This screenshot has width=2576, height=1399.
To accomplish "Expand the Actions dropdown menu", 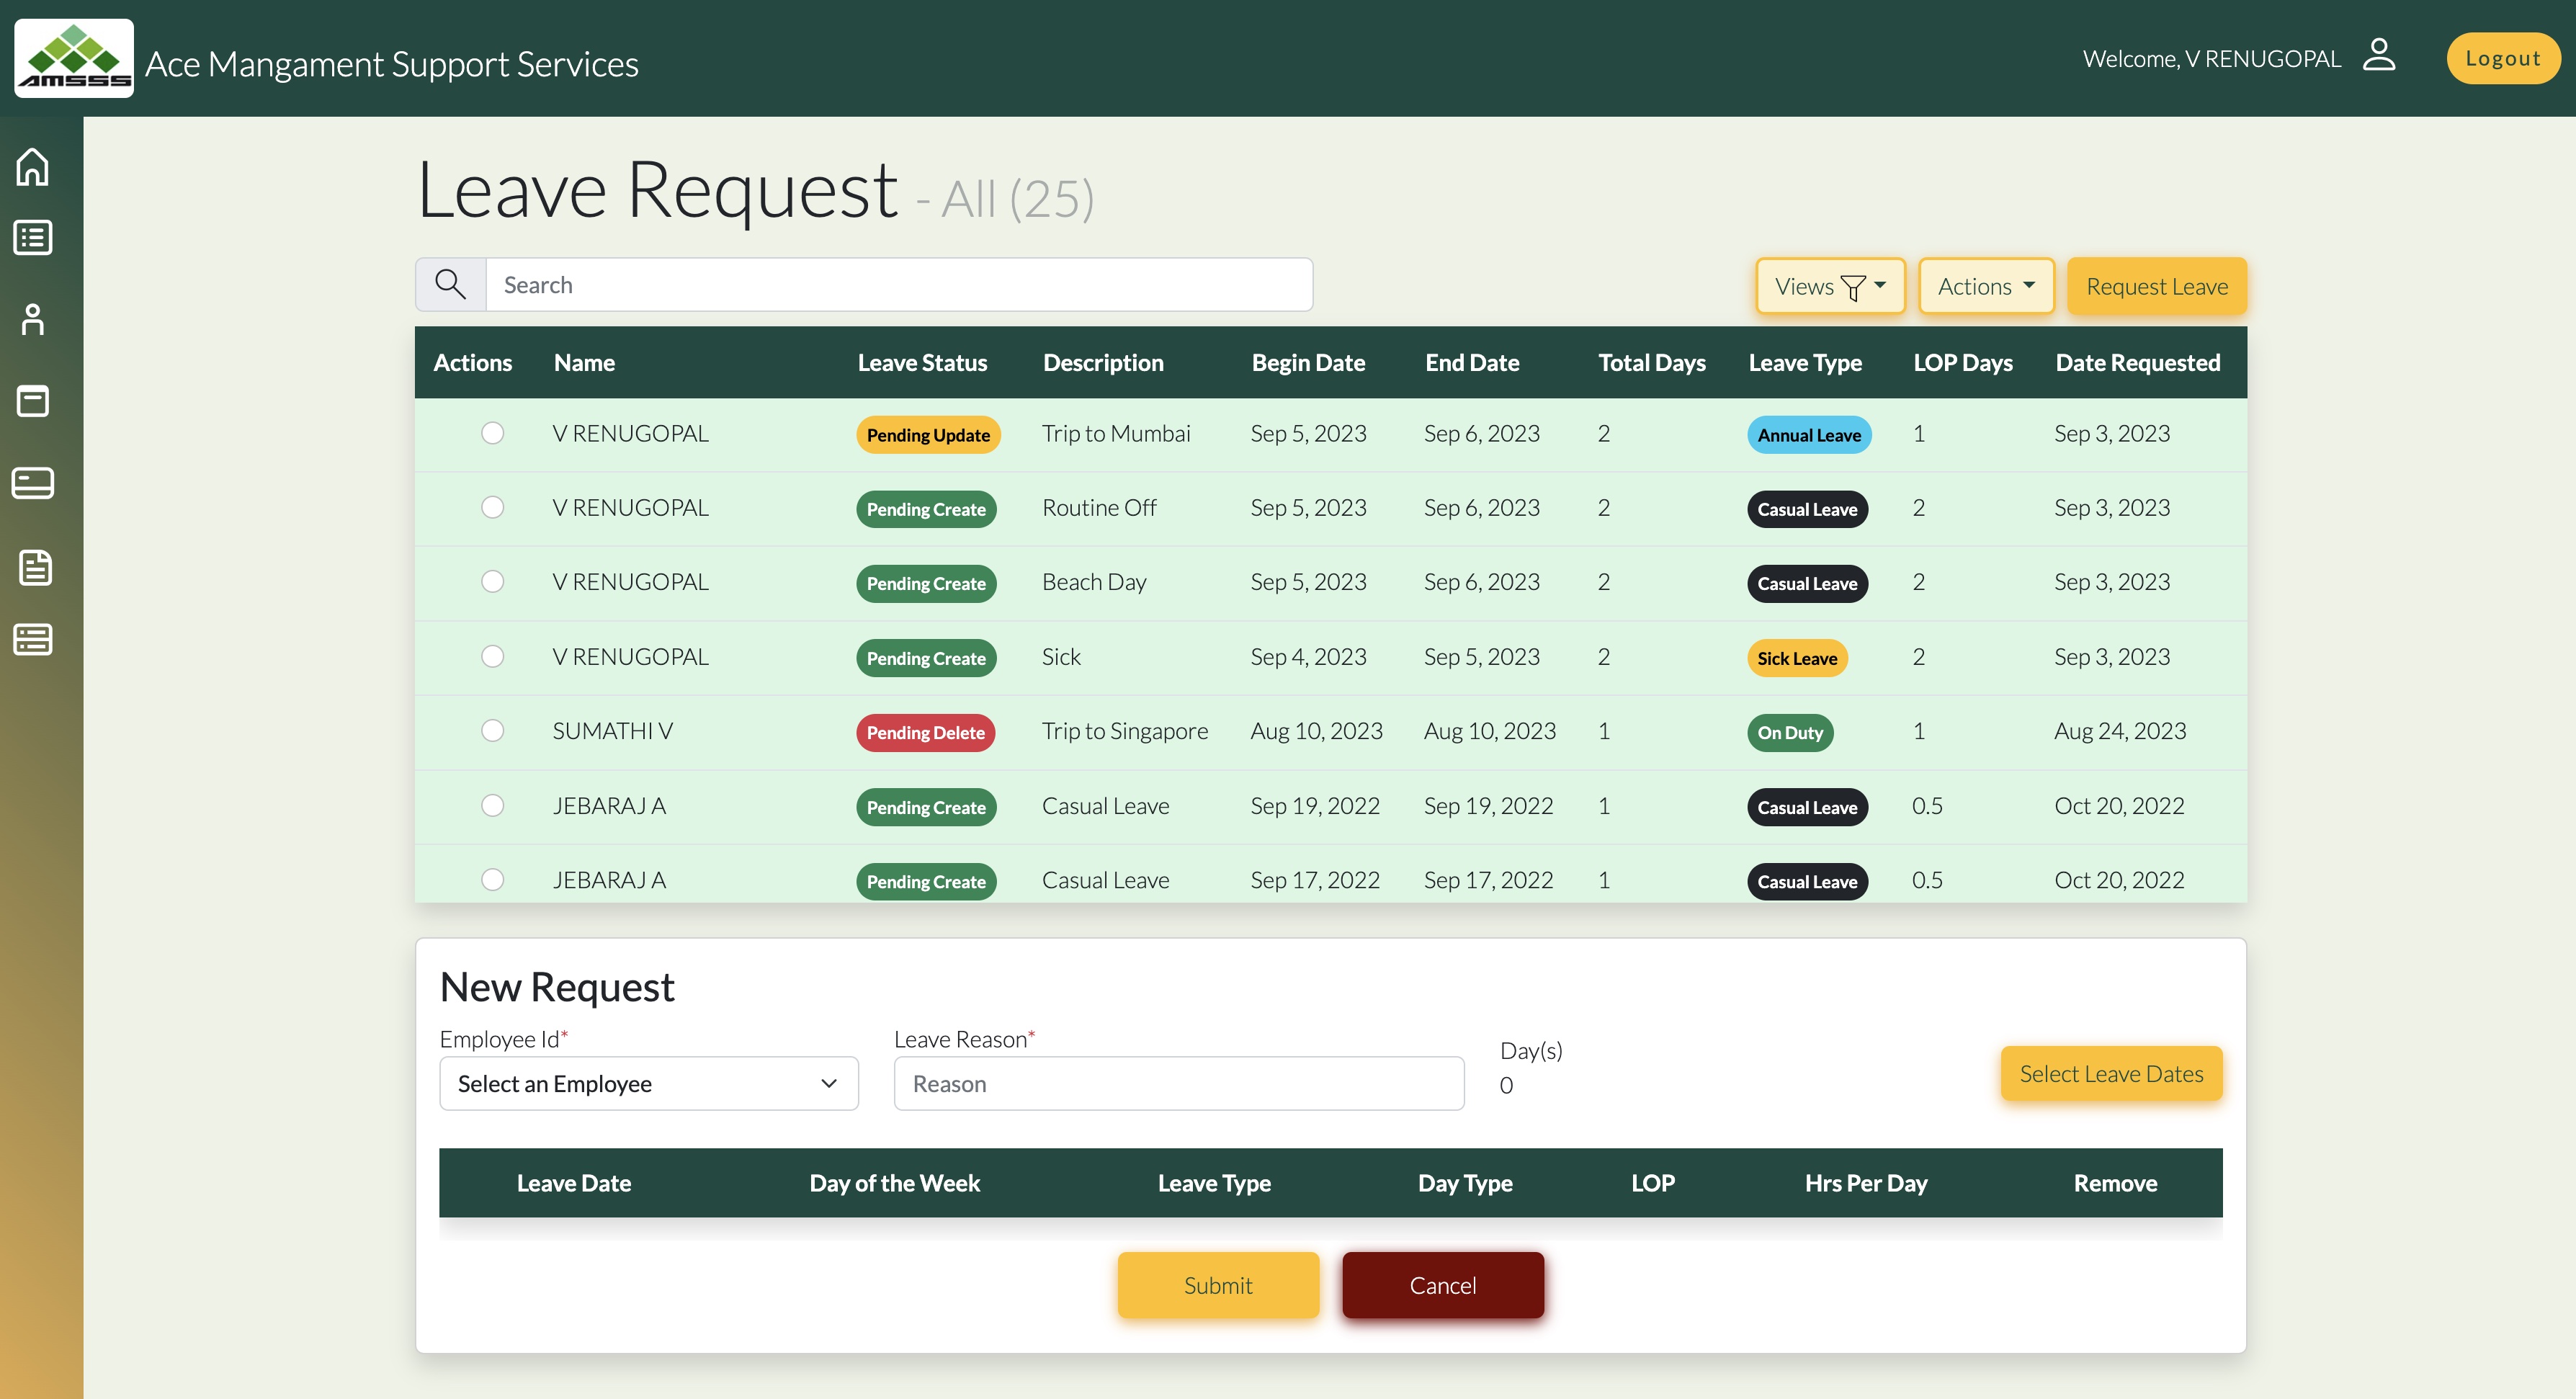I will 1985,287.
